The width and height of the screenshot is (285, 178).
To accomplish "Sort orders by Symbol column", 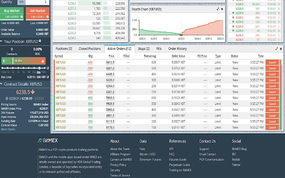I will point(59,56).
